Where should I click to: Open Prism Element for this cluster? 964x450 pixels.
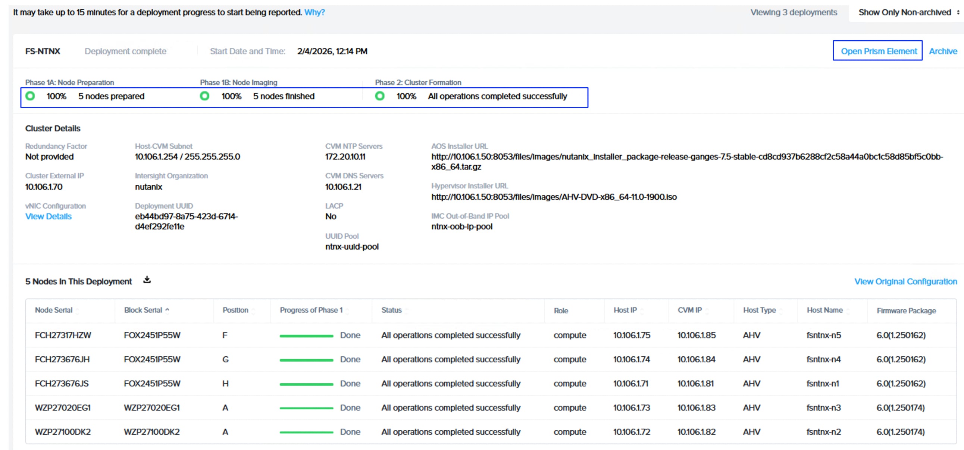[877, 51]
